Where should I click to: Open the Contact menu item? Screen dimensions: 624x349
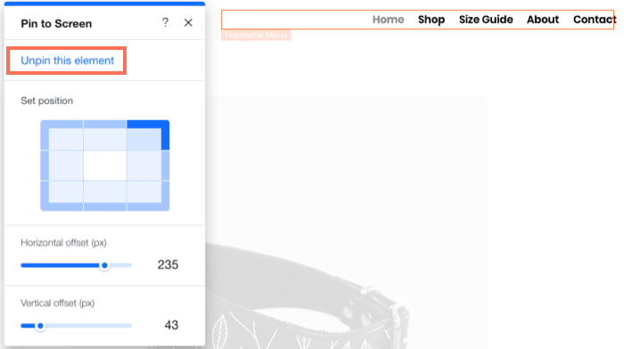click(x=594, y=20)
